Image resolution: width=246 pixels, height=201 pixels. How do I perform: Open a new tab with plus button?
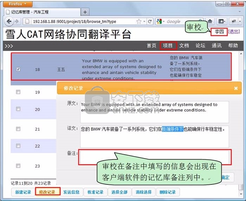point(85,12)
